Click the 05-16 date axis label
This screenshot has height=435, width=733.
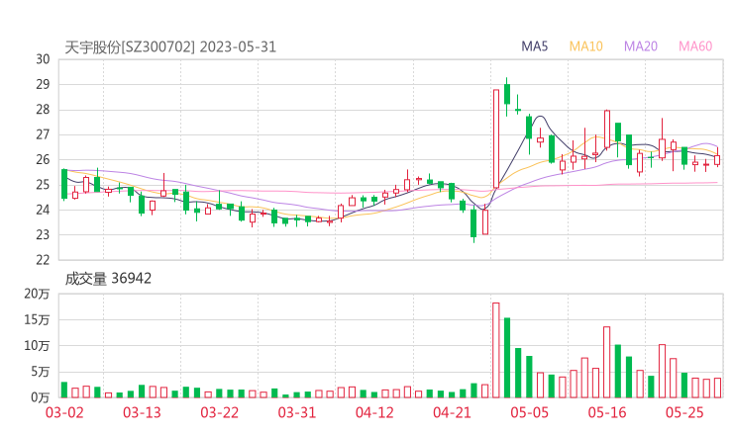coord(607,412)
